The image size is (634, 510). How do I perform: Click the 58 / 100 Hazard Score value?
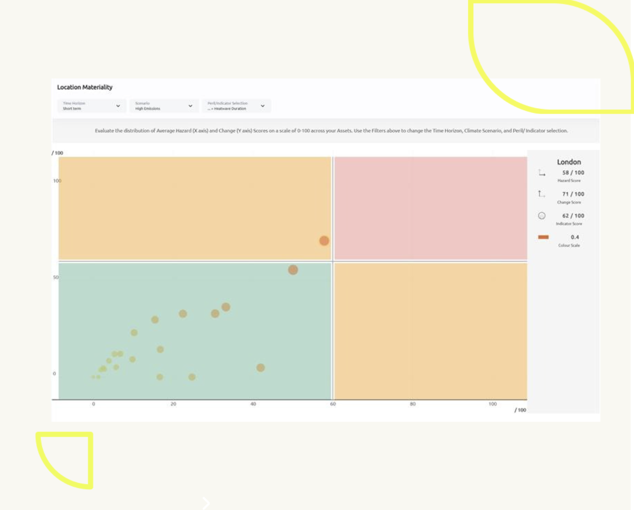[573, 173]
